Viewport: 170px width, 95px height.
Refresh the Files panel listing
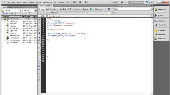[7, 13]
